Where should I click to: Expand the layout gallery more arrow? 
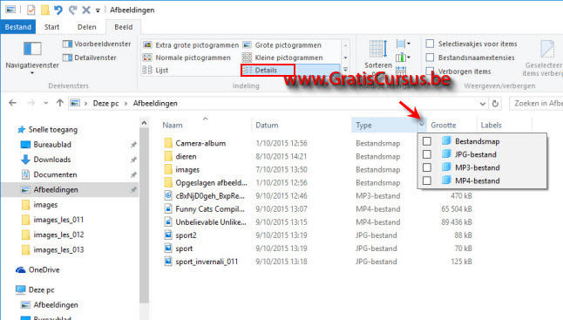[x=345, y=70]
